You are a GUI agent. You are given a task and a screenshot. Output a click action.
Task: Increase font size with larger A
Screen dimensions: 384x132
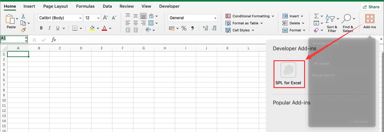pos(105,18)
